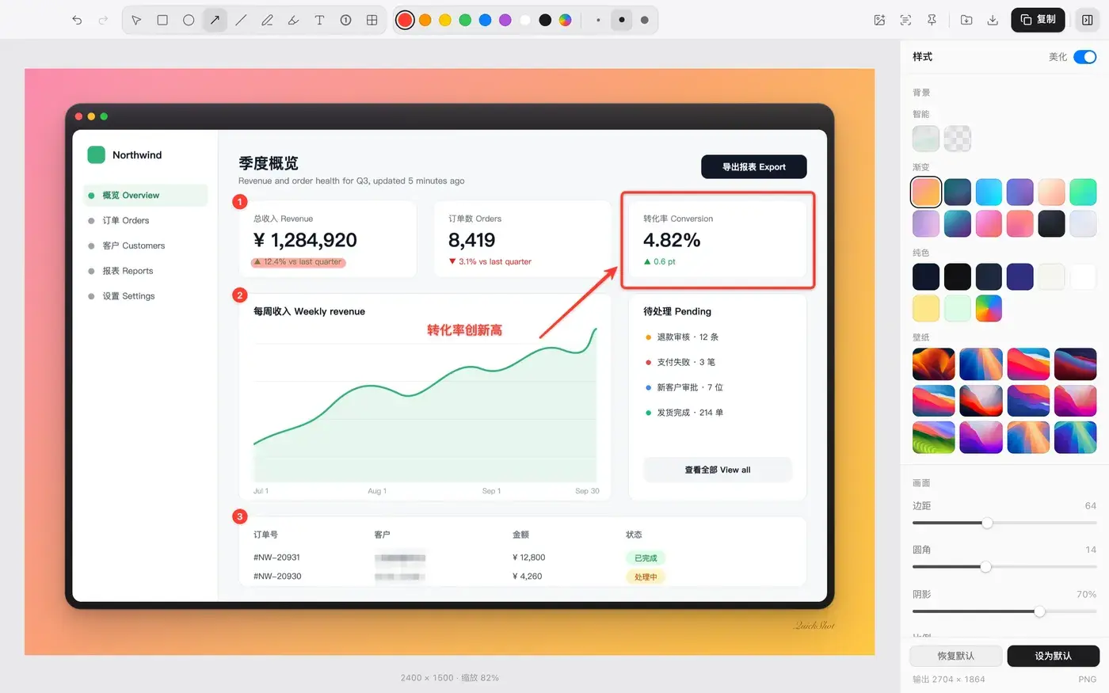Pick the text annotation tool
Viewport: 1109px width, 693px height.
(319, 20)
